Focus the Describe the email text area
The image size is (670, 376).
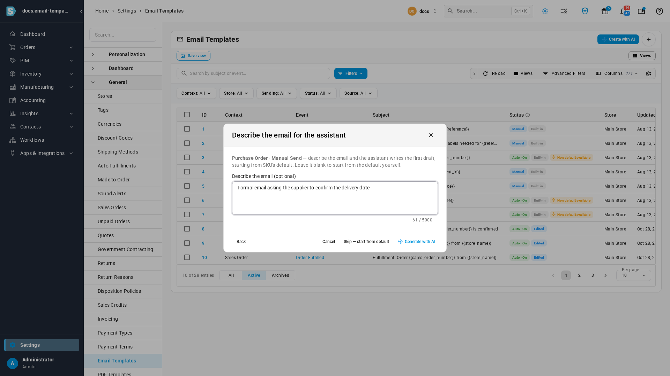pyautogui.click(x=335, y=198)
